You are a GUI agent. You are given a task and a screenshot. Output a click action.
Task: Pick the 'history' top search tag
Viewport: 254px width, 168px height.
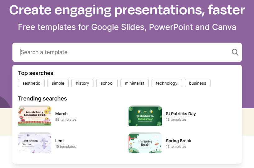click(x=82, y=83)
